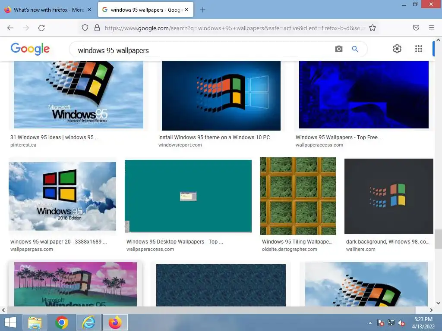Open the Firefox application menu
442x331 pixels.
click(431, 28)
